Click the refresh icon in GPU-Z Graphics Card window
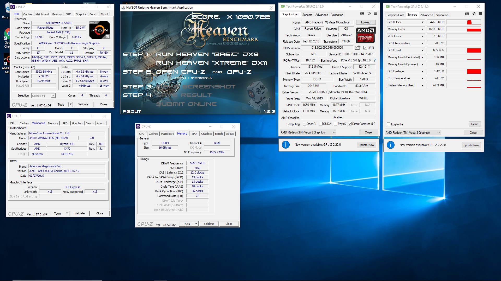501x281 pixels. (369, 14)
